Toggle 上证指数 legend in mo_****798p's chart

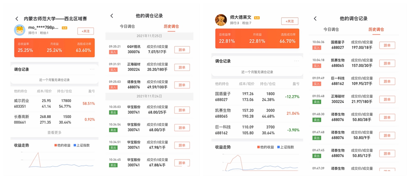point(82,145)
